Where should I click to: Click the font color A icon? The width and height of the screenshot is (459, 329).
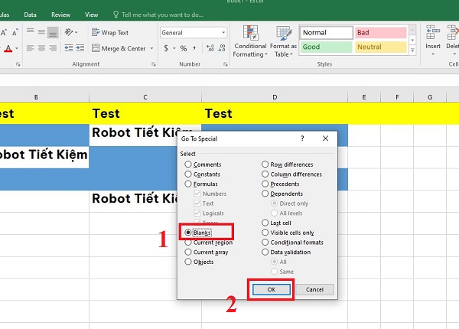pyautogui.click(x=8, y=48)
